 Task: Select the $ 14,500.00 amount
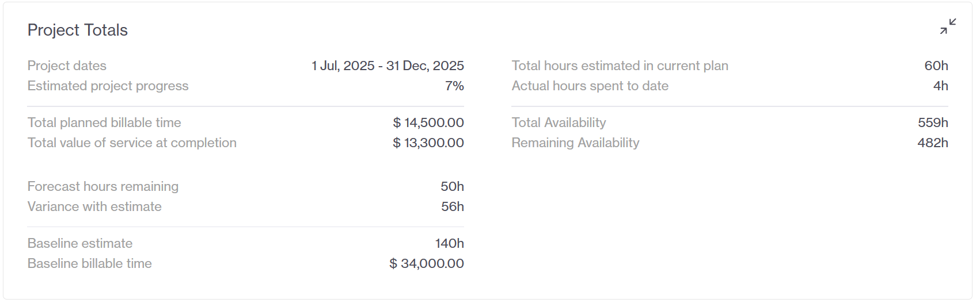pyautogui.click(x=428, y=122)
